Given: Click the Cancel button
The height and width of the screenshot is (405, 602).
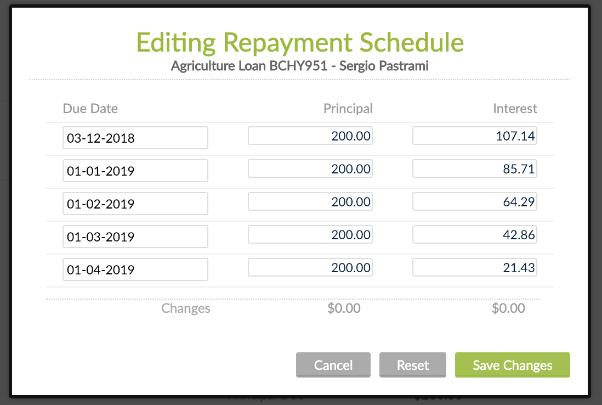Looking at the screenshot, I should (x=333, y=364).
